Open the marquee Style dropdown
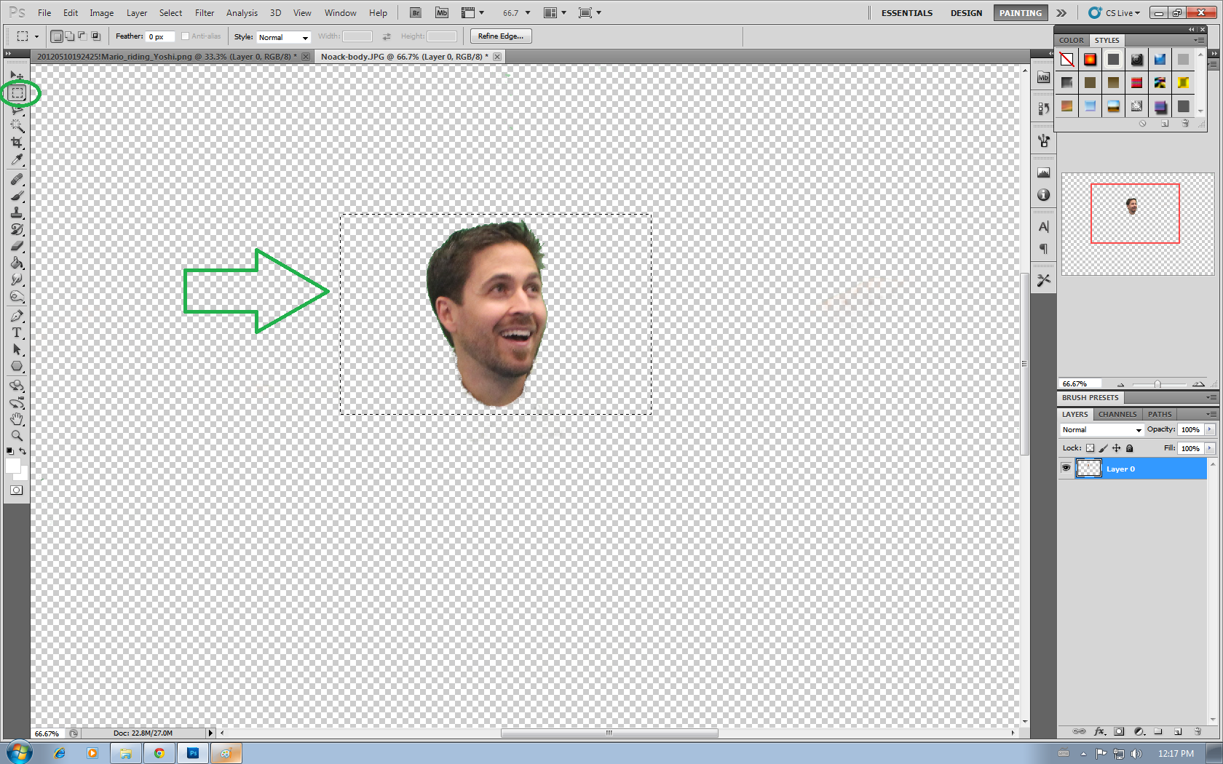The height and width of the screenshot is (764, 1223). click(283, 37)
